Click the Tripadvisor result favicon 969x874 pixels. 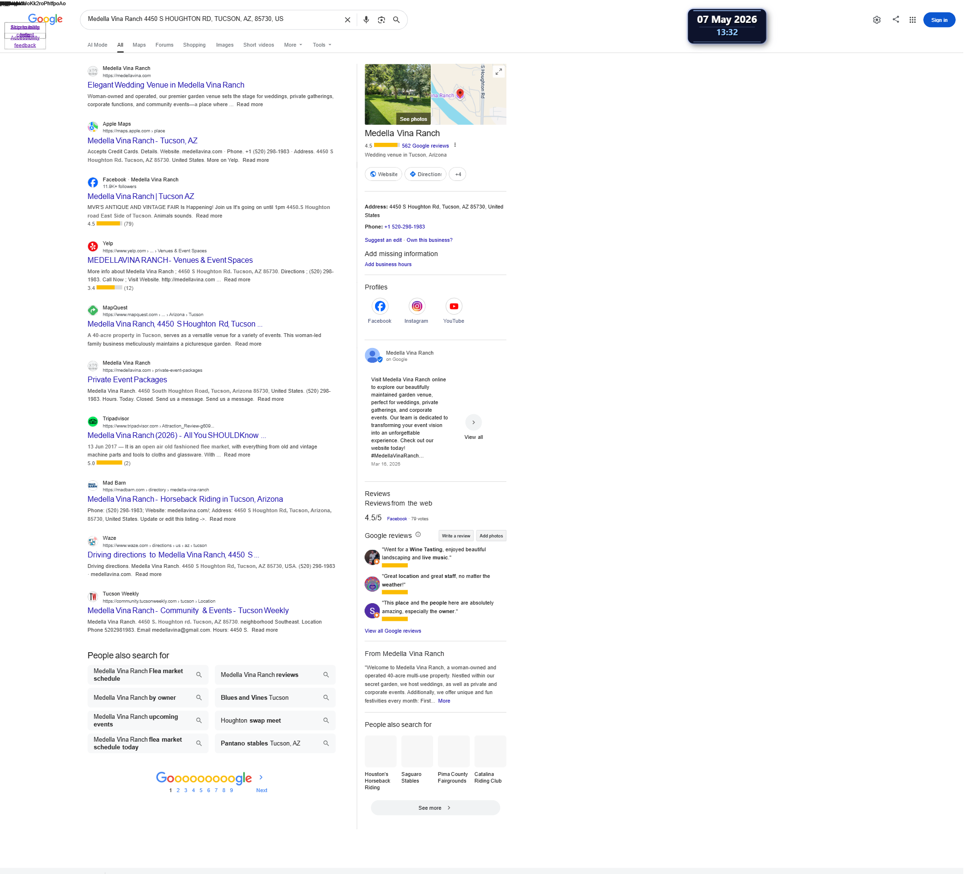point(93,422)
